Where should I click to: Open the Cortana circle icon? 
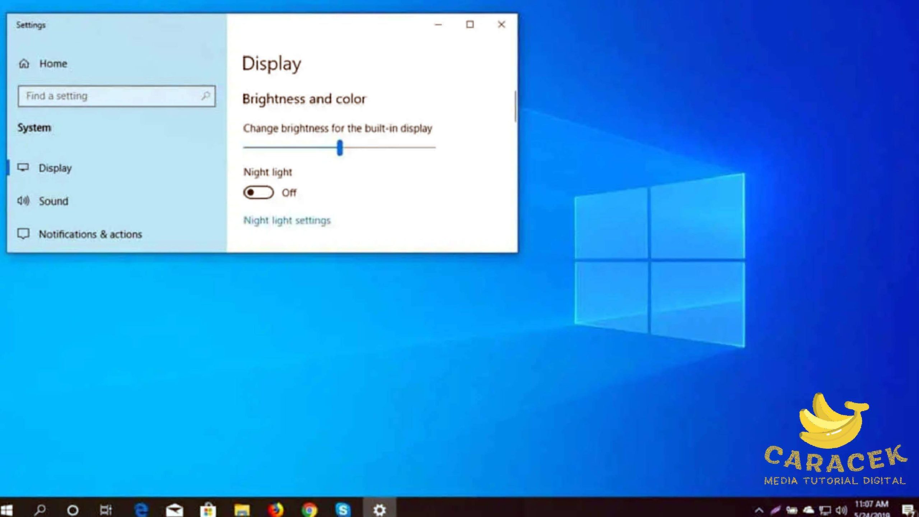pos(73,510)
